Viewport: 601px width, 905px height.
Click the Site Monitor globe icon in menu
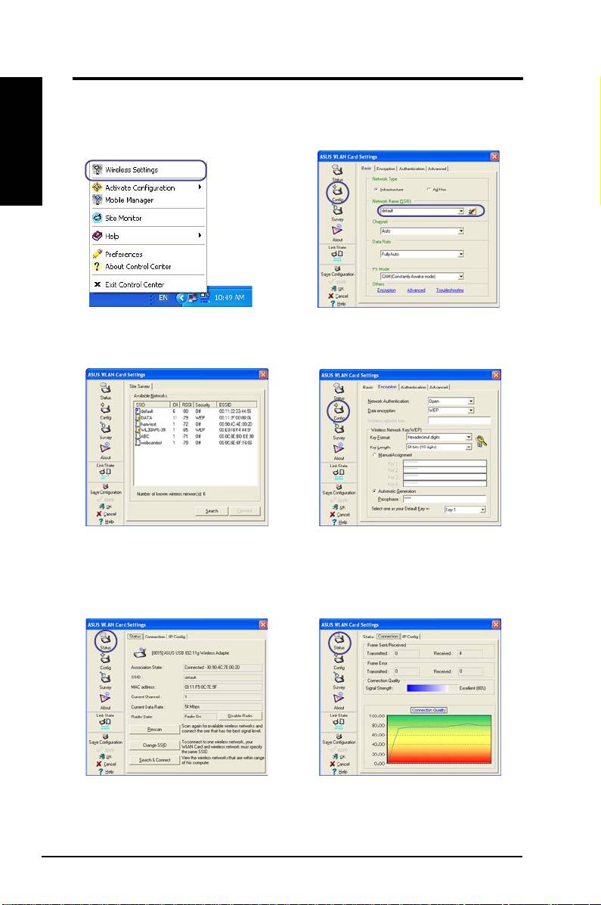click(x=97, y=219)
